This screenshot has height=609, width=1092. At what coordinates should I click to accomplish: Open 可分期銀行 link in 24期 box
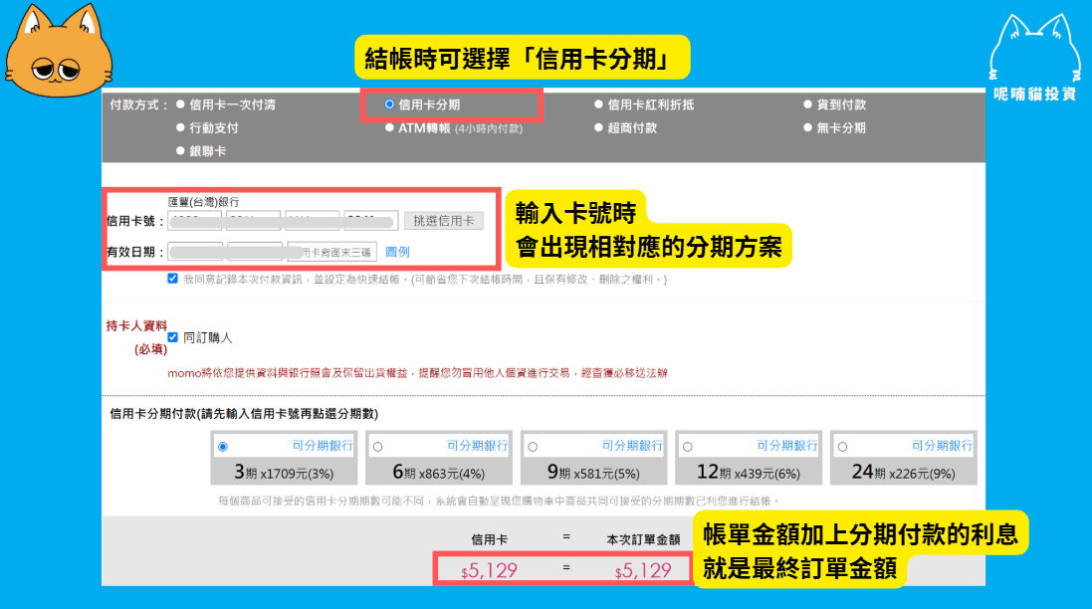click(x=943, y=446)
